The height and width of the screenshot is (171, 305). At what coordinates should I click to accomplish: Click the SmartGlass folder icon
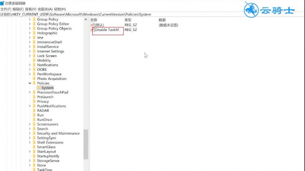click(34, 147)
